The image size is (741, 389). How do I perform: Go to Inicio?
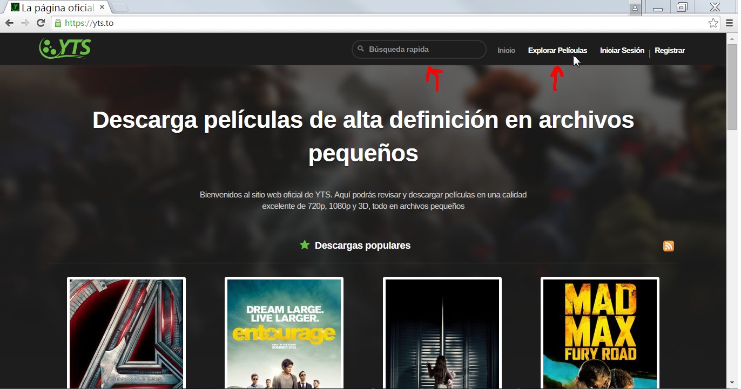(506, 50)
